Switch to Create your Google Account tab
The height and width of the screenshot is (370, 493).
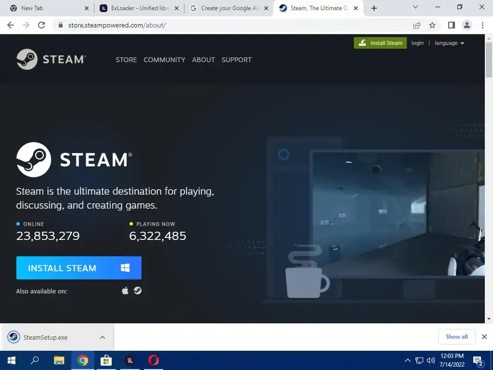(230, 8)
